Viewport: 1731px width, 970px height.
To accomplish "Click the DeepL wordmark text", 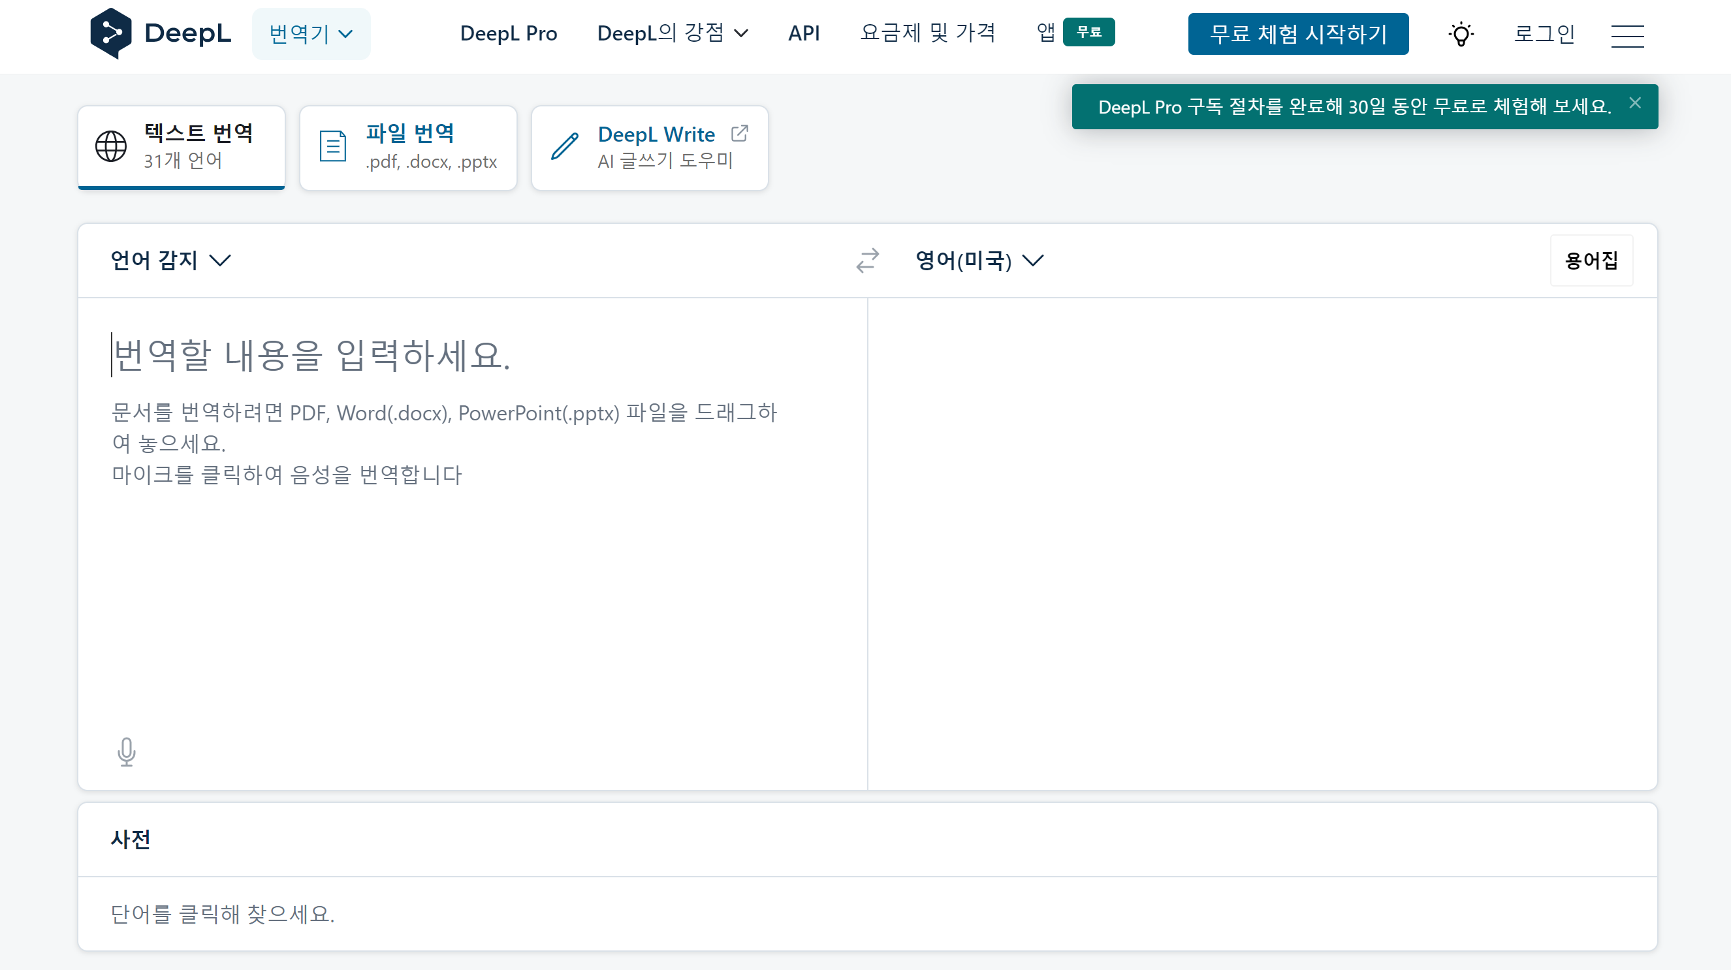I will 187,33.
